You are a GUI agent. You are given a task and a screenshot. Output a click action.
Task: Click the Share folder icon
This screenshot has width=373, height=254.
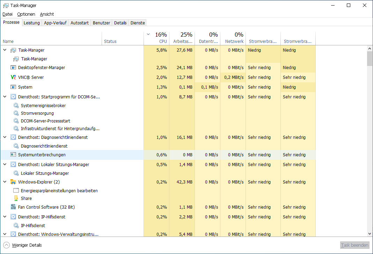point(16,198)
